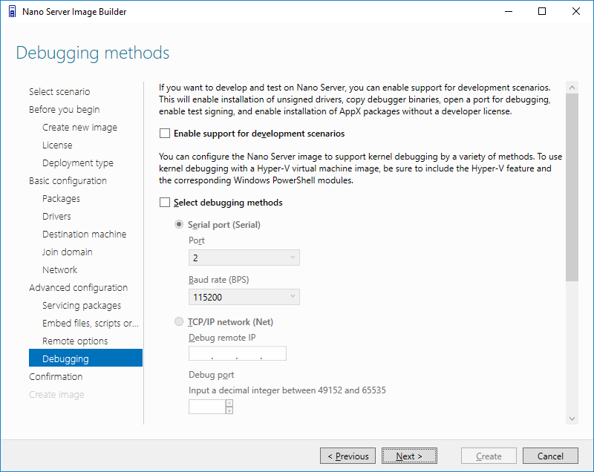This screenshot has height=472, width=594.
Task: Click the 'Baud rate (BPS)' label
Action: [x=219, y=280]
